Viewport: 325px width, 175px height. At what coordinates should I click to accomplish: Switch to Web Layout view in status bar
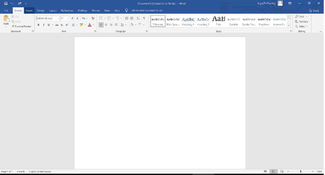[282, 172]
